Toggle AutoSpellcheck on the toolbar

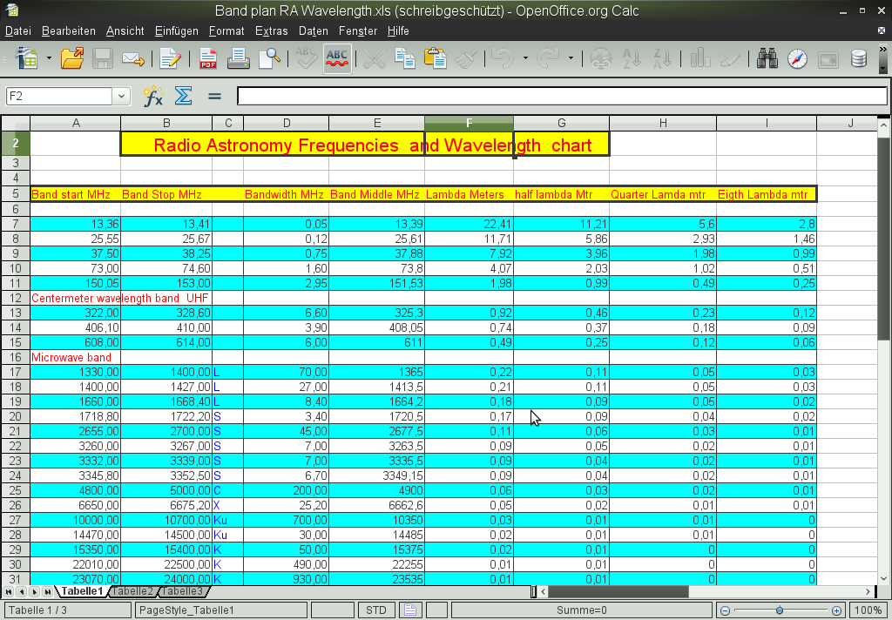(337, 59)
